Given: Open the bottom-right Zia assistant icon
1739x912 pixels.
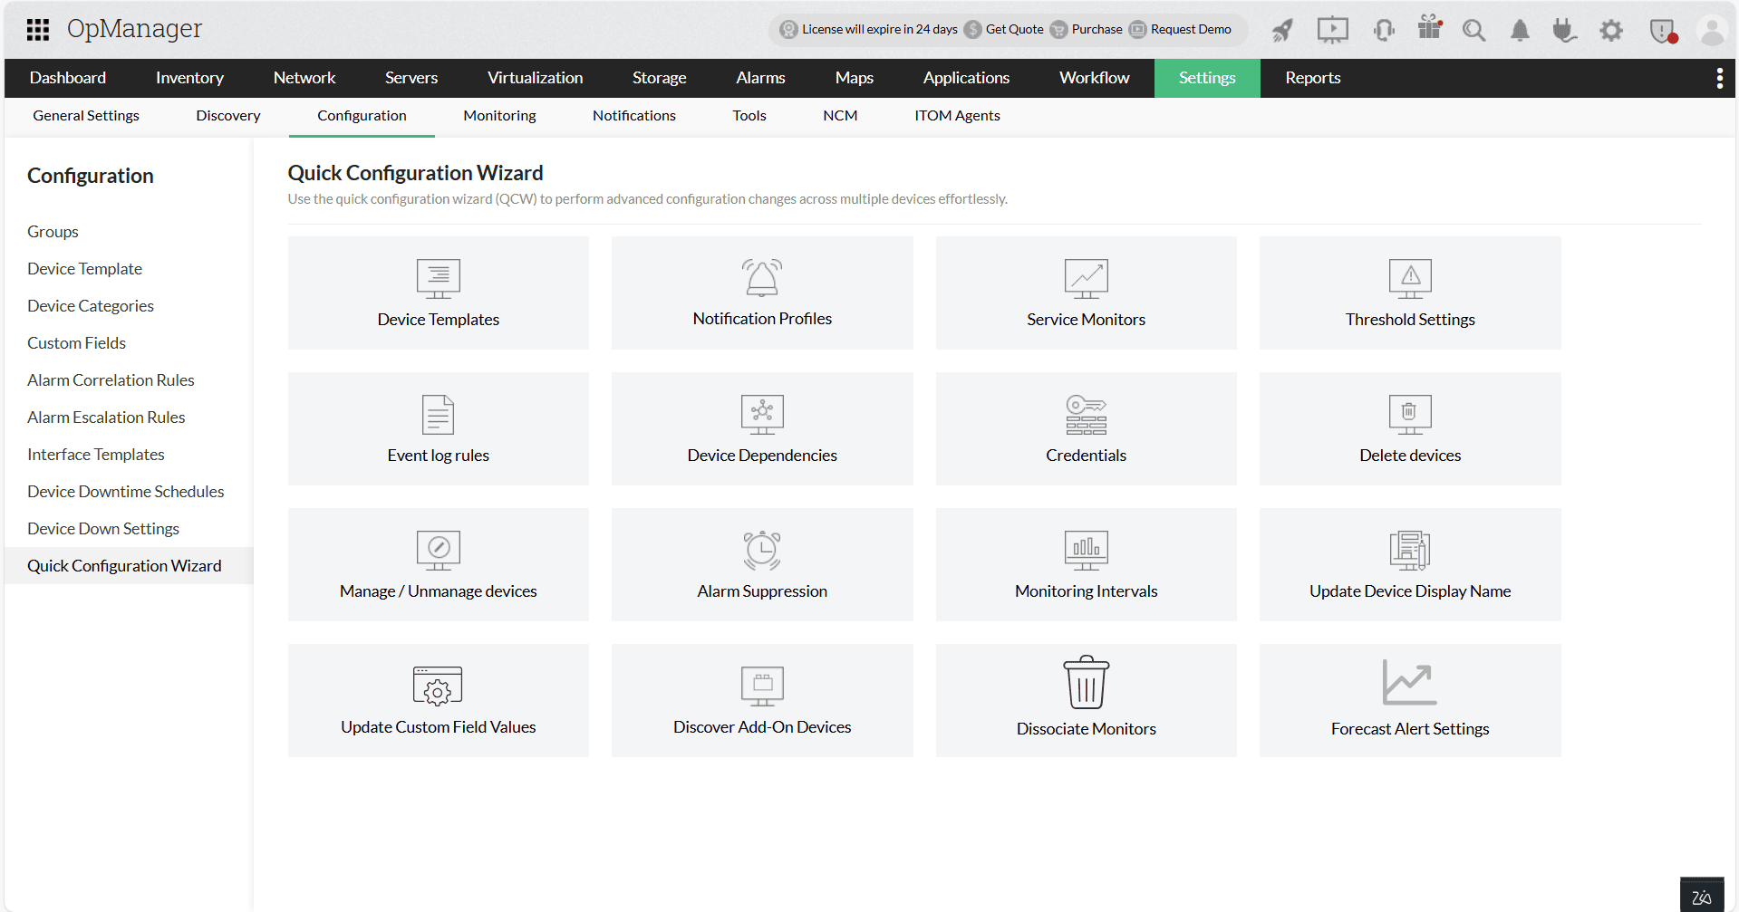Looking at the screenshot, I should [x=1702, y=893].
